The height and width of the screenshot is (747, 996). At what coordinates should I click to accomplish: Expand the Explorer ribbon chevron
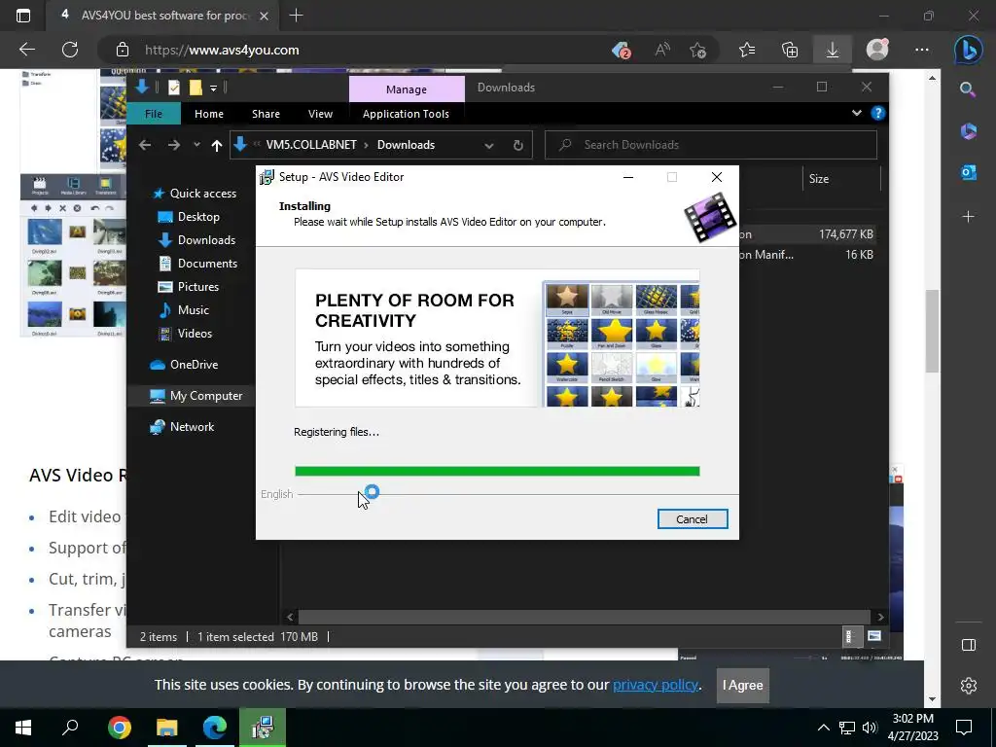856,113
